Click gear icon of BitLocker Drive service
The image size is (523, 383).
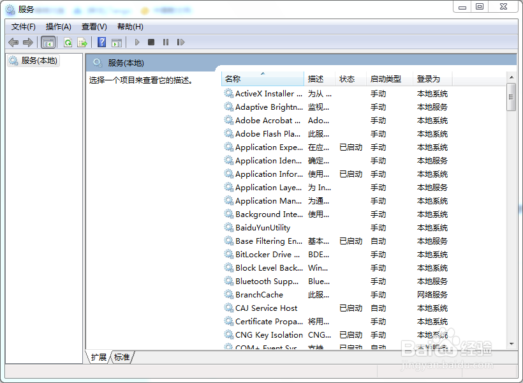228,254
